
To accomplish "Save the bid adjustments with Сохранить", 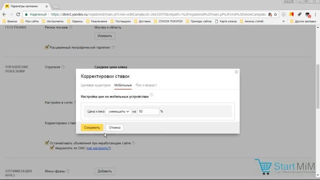I will click(x=92, y=127).
